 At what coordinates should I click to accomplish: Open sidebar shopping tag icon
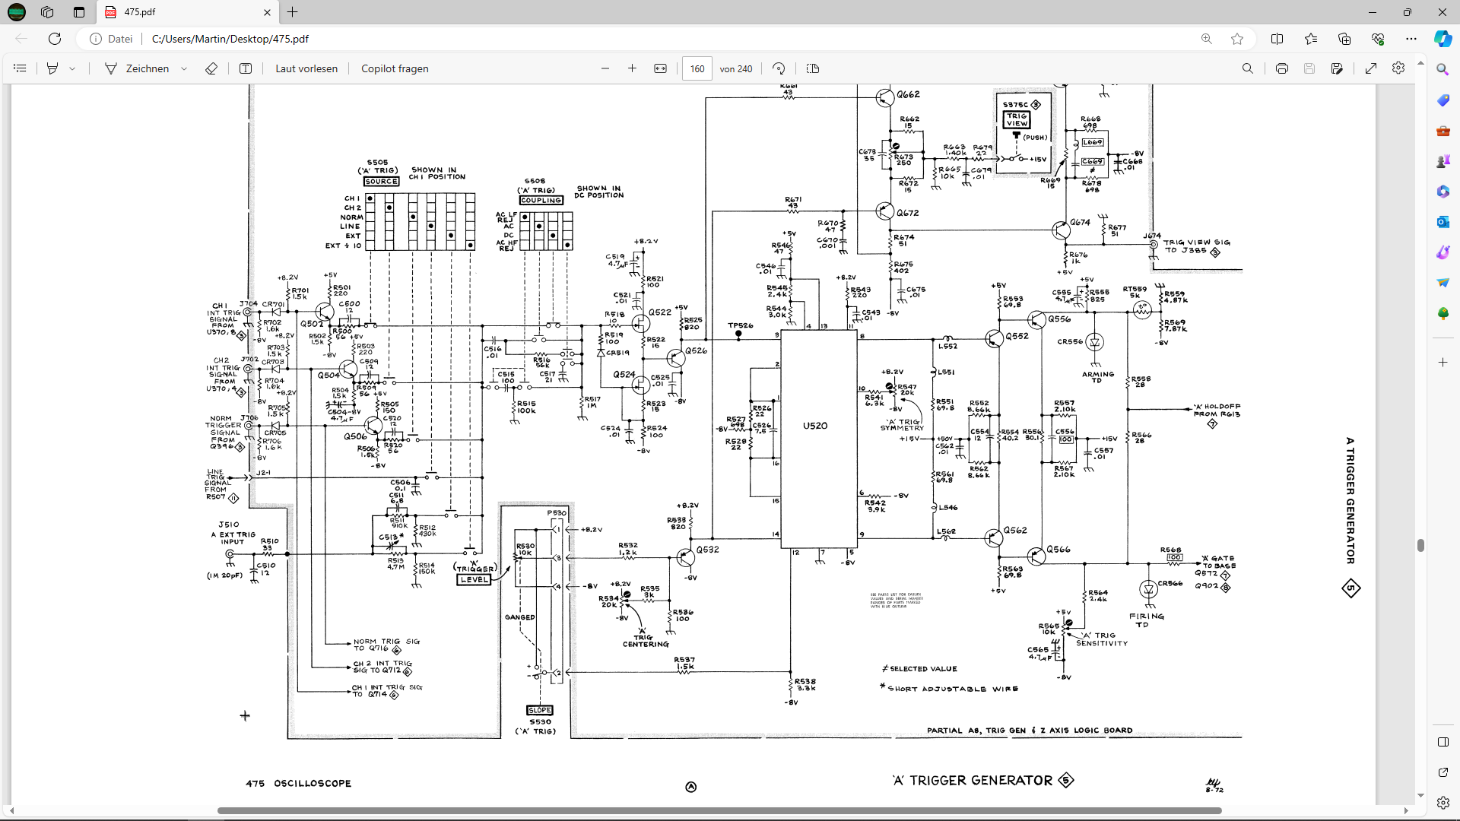[1443, 100]
